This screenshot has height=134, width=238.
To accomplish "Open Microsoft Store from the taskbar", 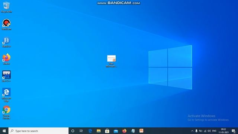I will click(x=107, y=131).
